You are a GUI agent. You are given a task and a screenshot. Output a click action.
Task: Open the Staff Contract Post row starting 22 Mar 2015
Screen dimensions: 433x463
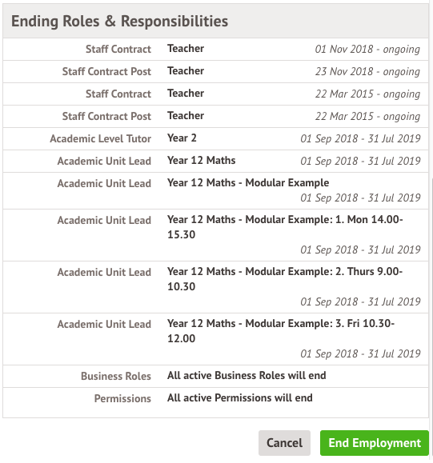[x=216, y=116]
